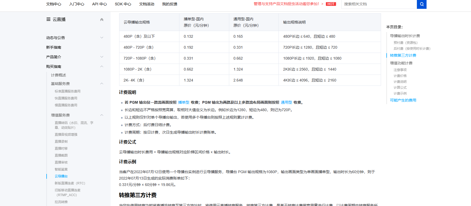Jump to 计费示例 in page contents
Screen dimensions: 471x206
coord(400,93)
